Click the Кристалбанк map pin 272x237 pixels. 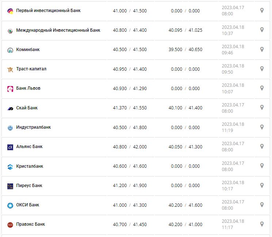(262, 166)
